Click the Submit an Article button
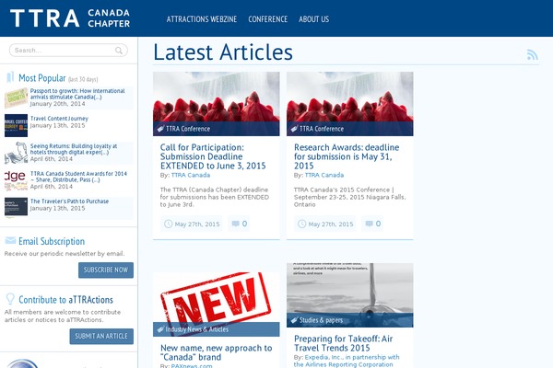This screenshot has height=368, width=553. pyautogui.click(x=101, y=337)
